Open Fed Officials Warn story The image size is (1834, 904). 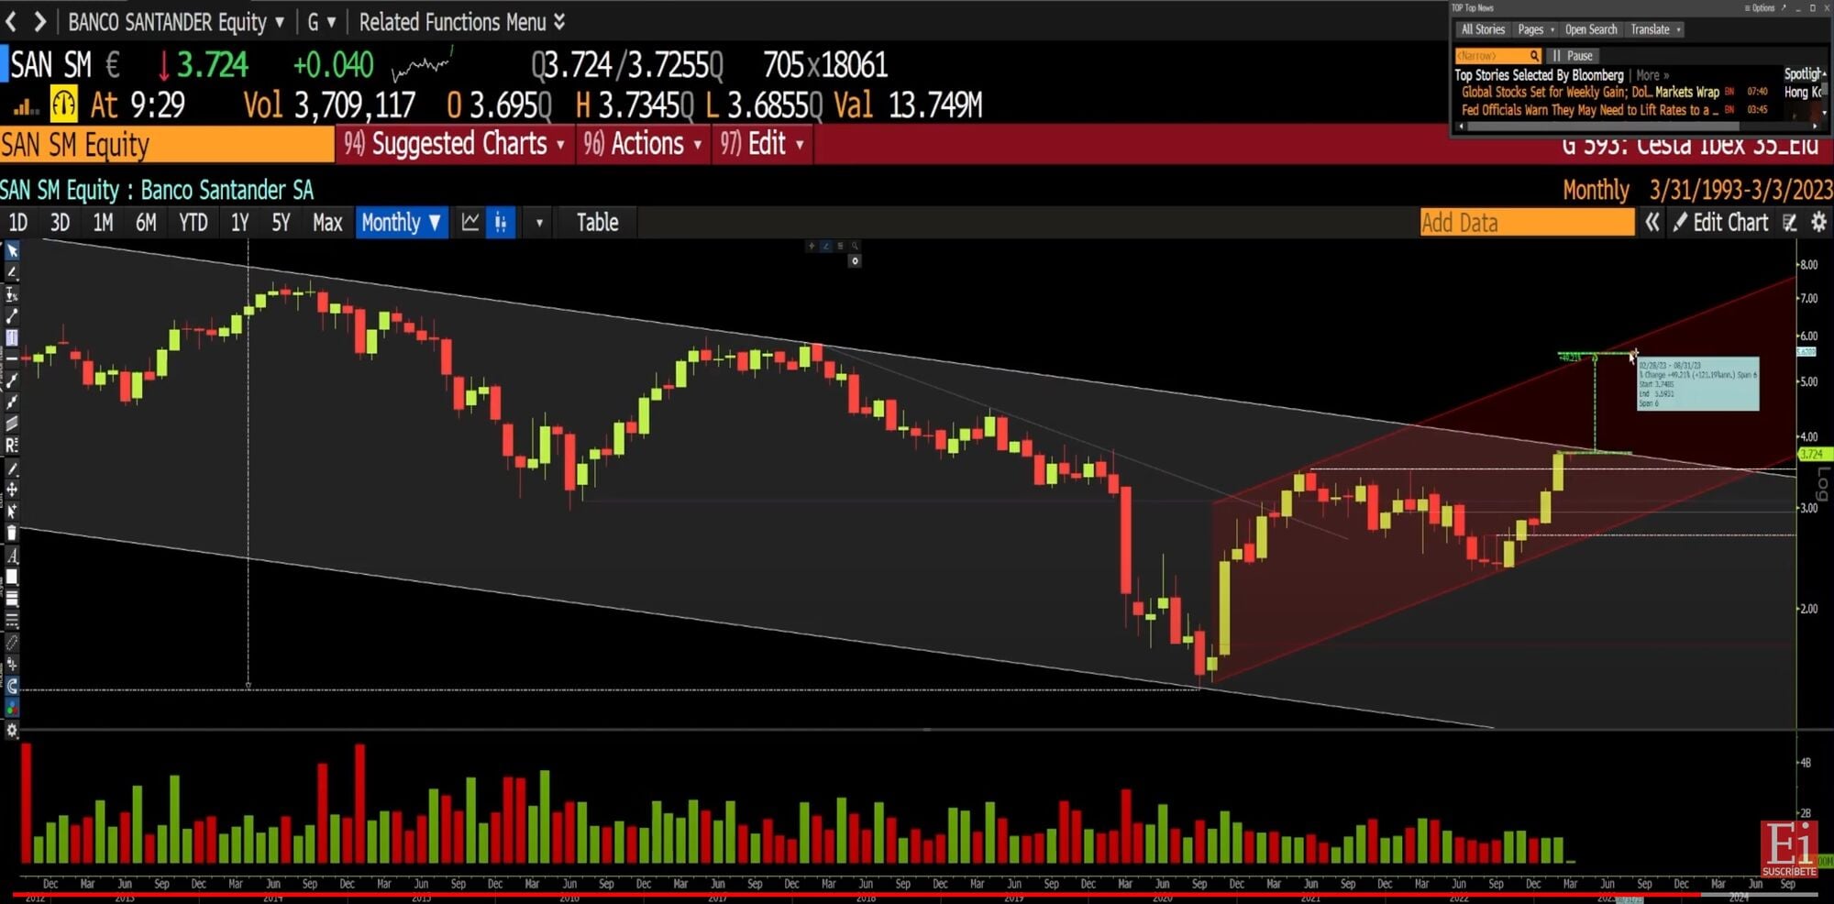tap(1590, 110)
